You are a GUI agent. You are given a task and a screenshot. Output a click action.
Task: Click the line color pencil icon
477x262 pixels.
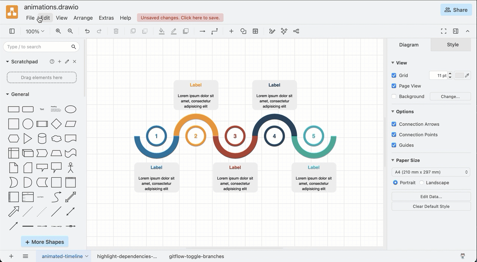point(174,31)
